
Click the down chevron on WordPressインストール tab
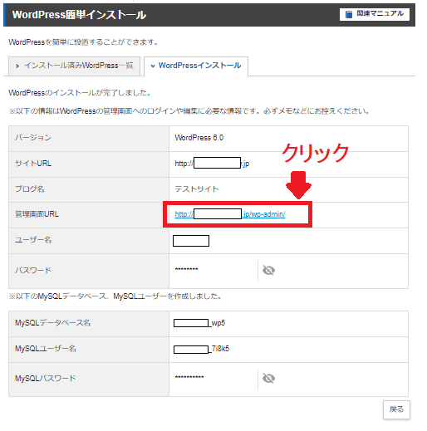pyautogui.click(x=153, y=66)
